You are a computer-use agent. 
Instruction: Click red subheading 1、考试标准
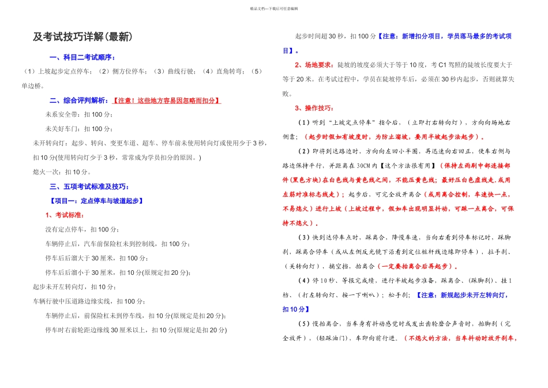[65, 215]
